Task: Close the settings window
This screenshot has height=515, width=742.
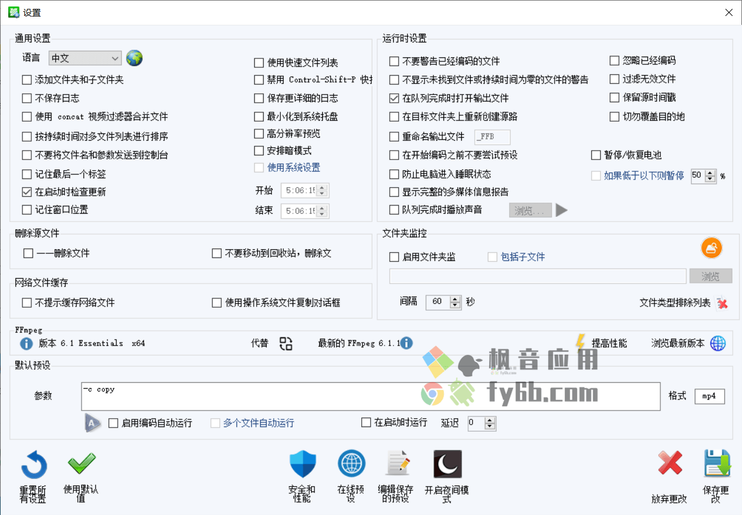Action: point(728,12)
